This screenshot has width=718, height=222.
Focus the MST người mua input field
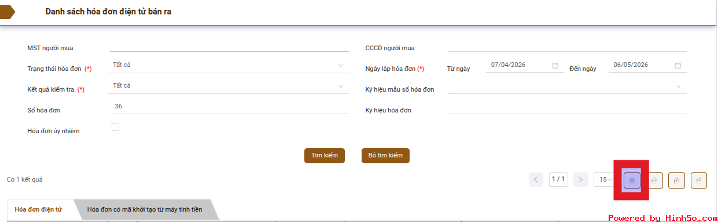(x=229, y=46)
